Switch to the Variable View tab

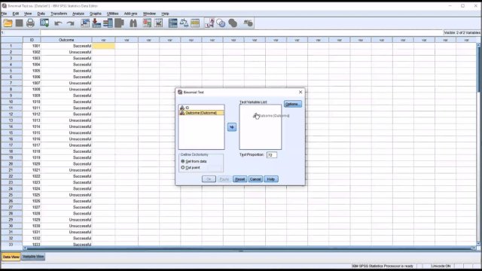coord(33,257)
